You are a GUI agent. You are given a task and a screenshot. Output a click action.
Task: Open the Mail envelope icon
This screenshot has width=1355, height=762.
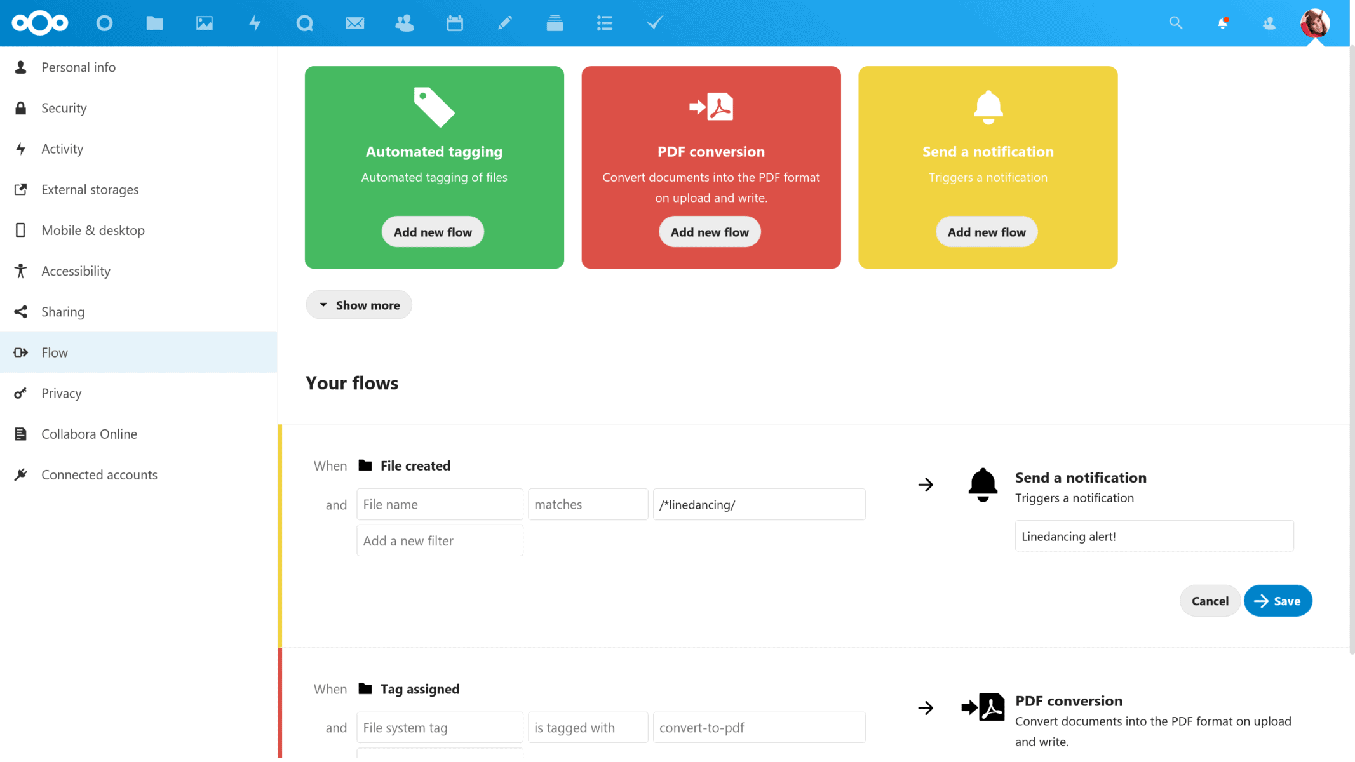point(354,23)
